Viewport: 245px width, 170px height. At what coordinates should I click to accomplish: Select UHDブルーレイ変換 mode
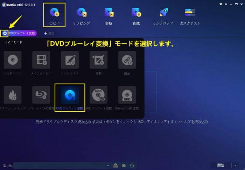tap(98, 95)
